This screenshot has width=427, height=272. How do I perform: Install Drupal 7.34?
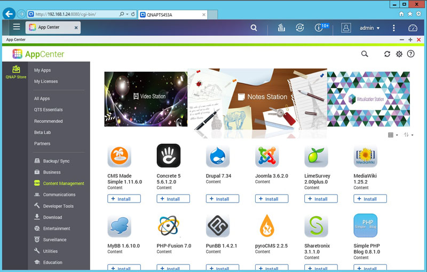[223, 199]
